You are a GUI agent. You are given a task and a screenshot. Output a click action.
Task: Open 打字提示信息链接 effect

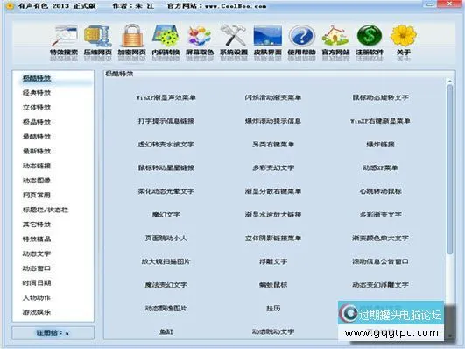pyautogui.click(x=166, y=121)
